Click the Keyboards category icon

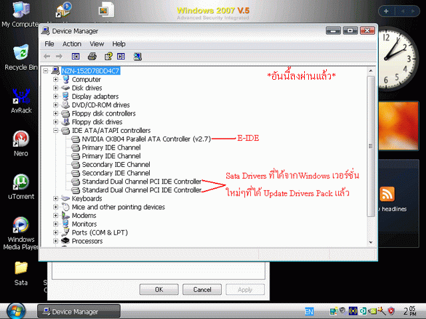click(65, 198)
